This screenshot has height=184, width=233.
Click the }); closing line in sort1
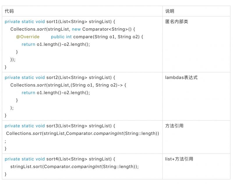point(13,59)
